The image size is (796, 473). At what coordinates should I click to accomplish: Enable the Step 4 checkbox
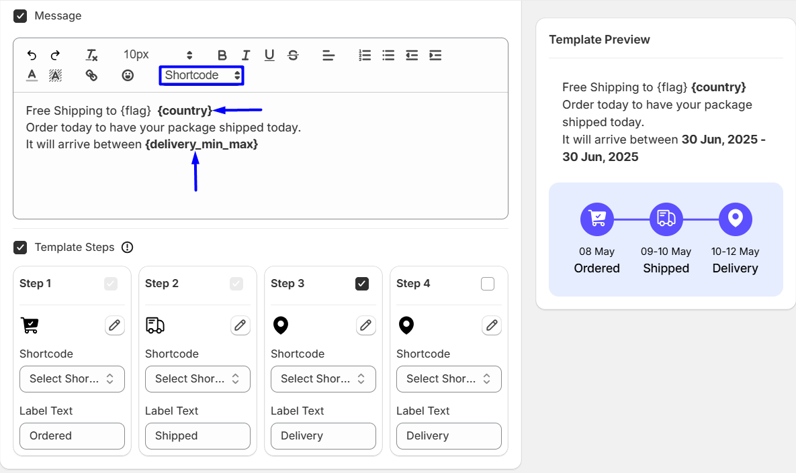pos(487,283)
